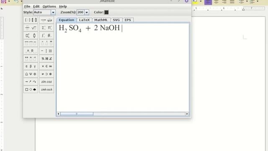Screen dimensions: 268x151
Task: Open the uppercase Greek Omega Psi Phi palette
Action: (x=31, y=74)
